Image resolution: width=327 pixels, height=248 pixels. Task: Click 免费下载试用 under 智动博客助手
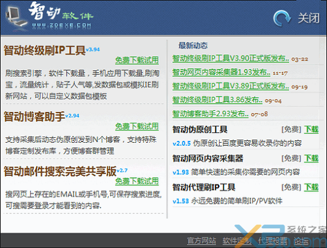pos(137,126)
